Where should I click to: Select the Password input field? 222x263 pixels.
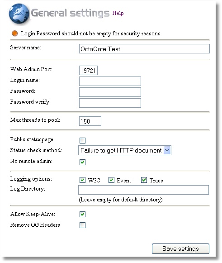tap(110, 92)
